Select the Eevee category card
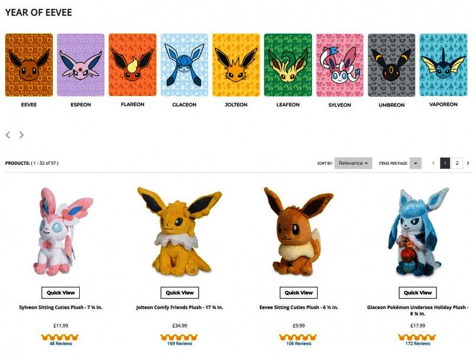The image size is (473, 355). 29,65
